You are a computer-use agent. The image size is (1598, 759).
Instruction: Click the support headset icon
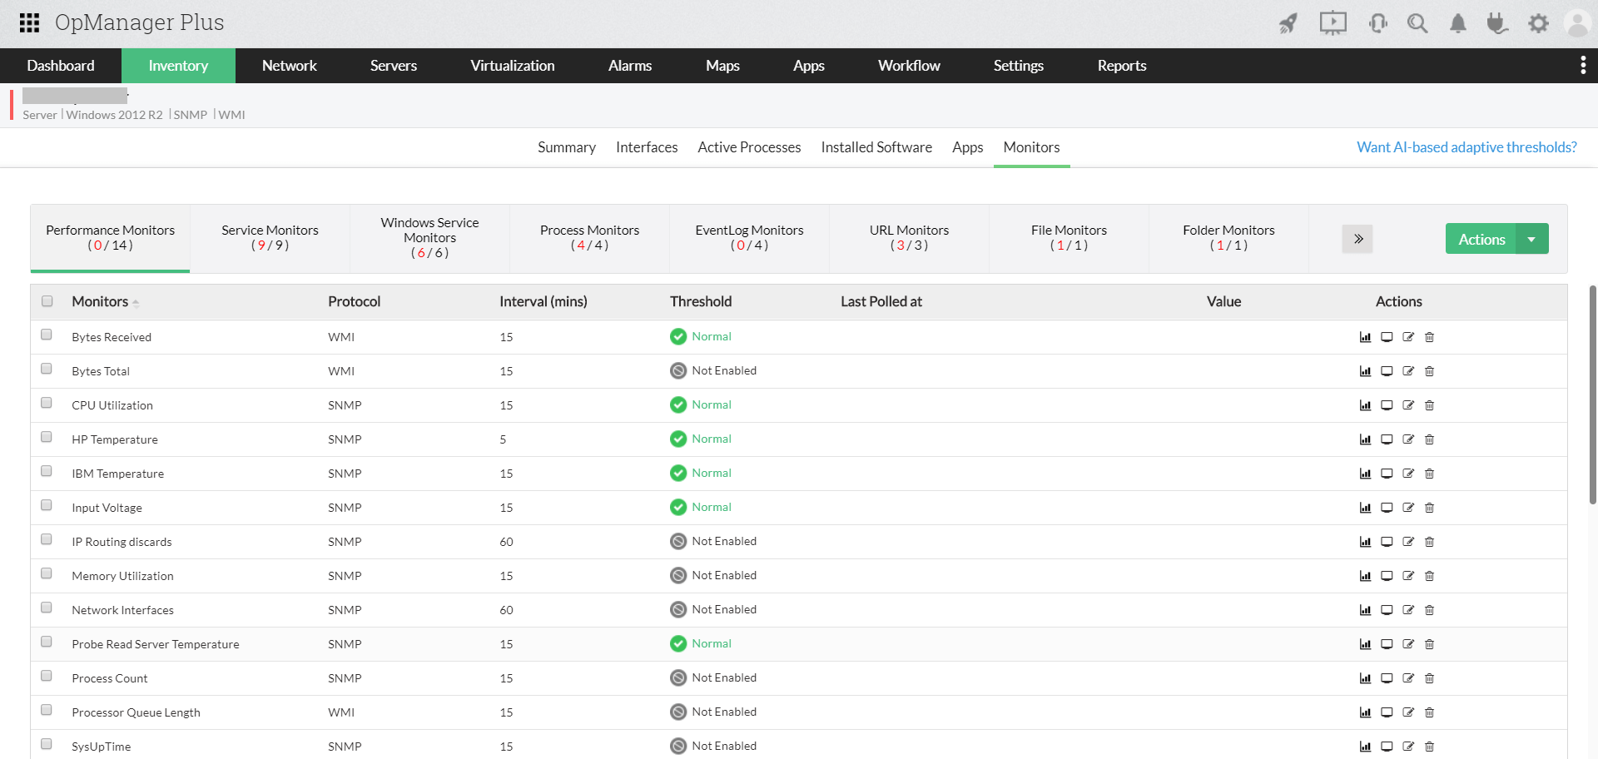coord(1377,23)
